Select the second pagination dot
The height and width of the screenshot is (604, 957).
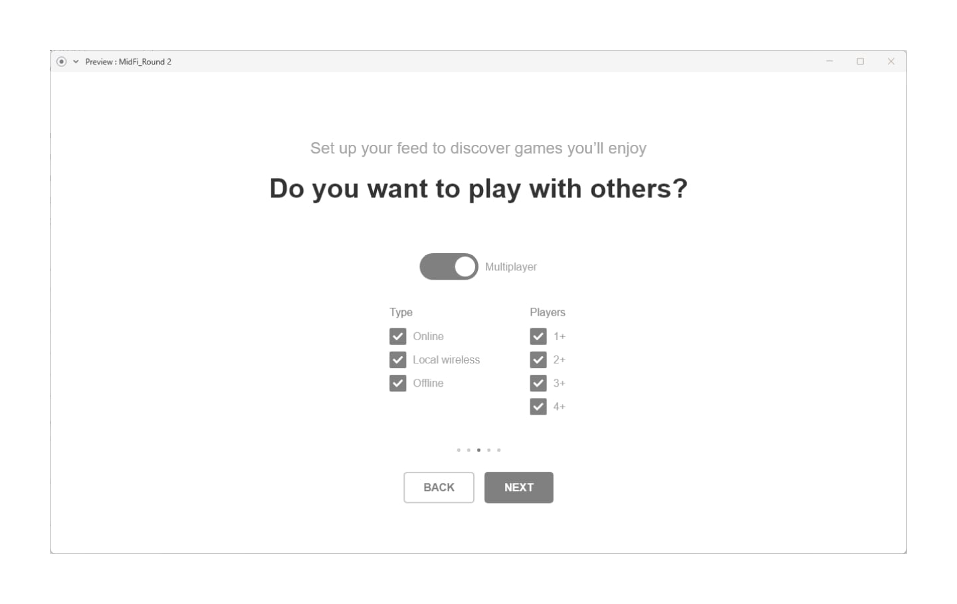click(469, 450)
